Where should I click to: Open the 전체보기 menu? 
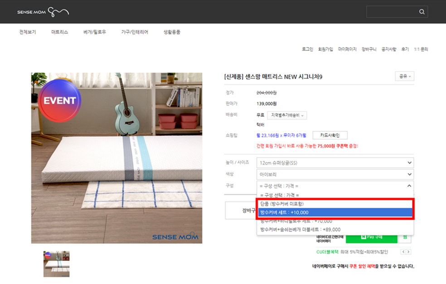(28, 32)
